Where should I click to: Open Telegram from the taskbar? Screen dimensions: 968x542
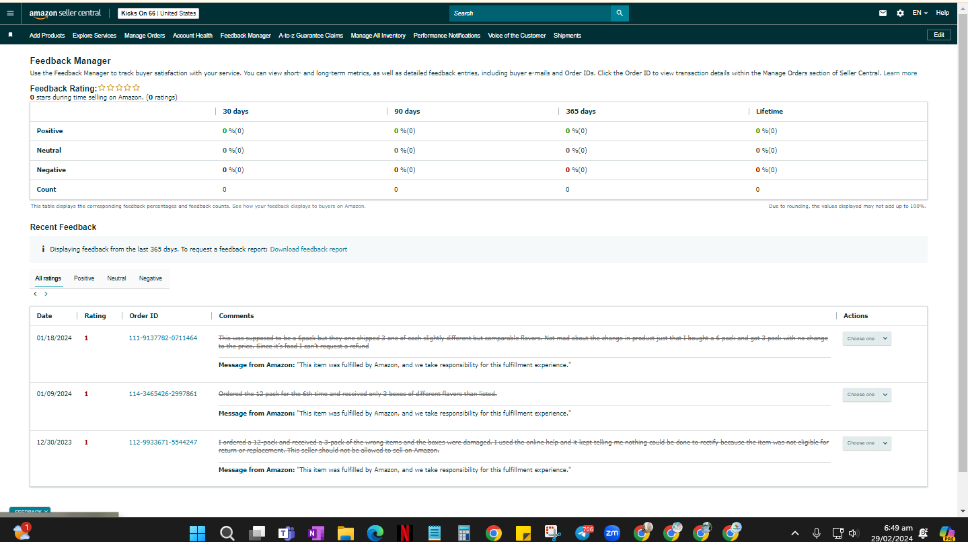pos(583,533)
